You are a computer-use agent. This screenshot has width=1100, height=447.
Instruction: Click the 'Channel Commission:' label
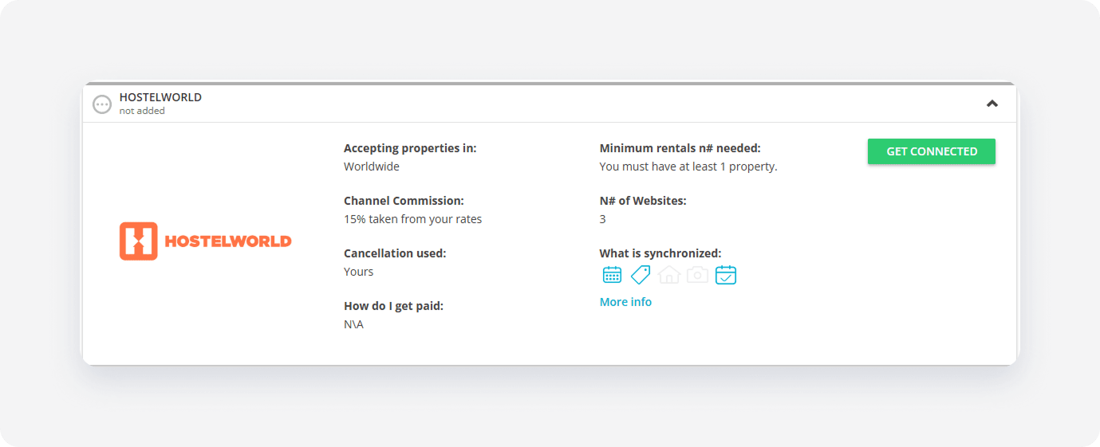(x=404, y=201)
